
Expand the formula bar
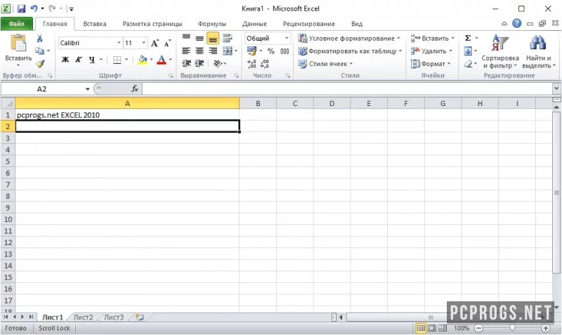click(x=556, y=88)
